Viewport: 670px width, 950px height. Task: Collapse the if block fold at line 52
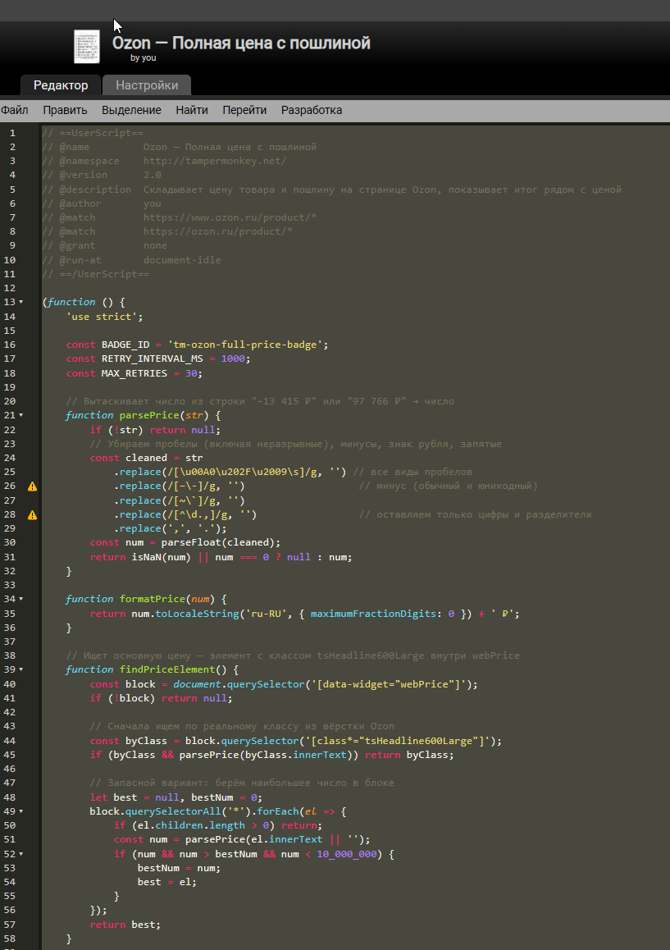[x=21, y=854]
